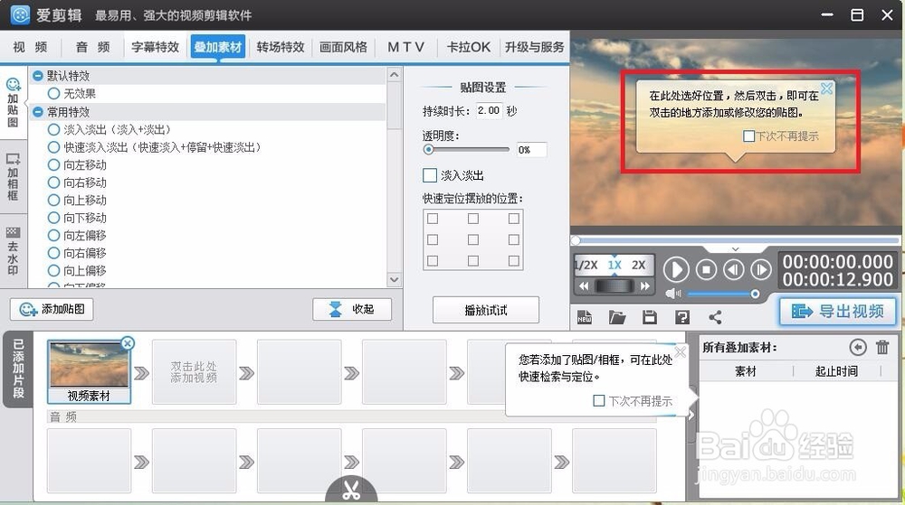The height and width of the screenshot is (505, 905).
Task: Click the back arrow icon in 所有叠加素材
Action: click(858, 347)
